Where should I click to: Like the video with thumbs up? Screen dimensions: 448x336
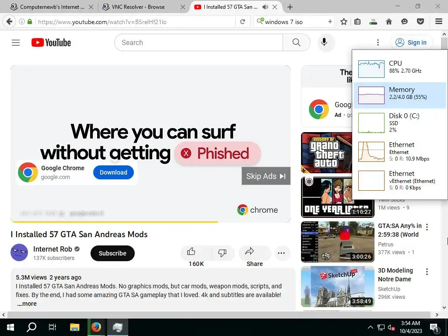(x=191, y=252)
